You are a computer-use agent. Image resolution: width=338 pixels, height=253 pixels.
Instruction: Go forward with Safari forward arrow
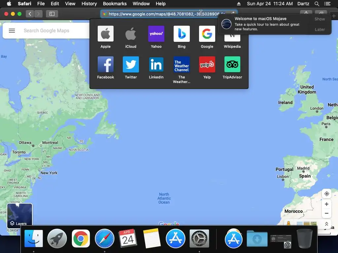click(38, 14)
